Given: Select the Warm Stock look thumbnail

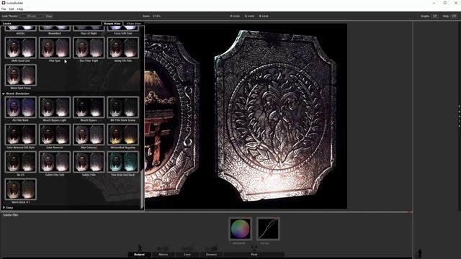Looking at the screenshot, I should pyautogui.click(x=21, y=189).
